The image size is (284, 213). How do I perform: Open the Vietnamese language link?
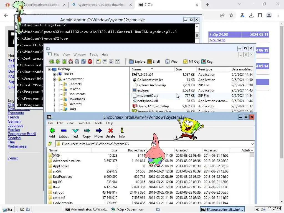[x=17, y=146]
